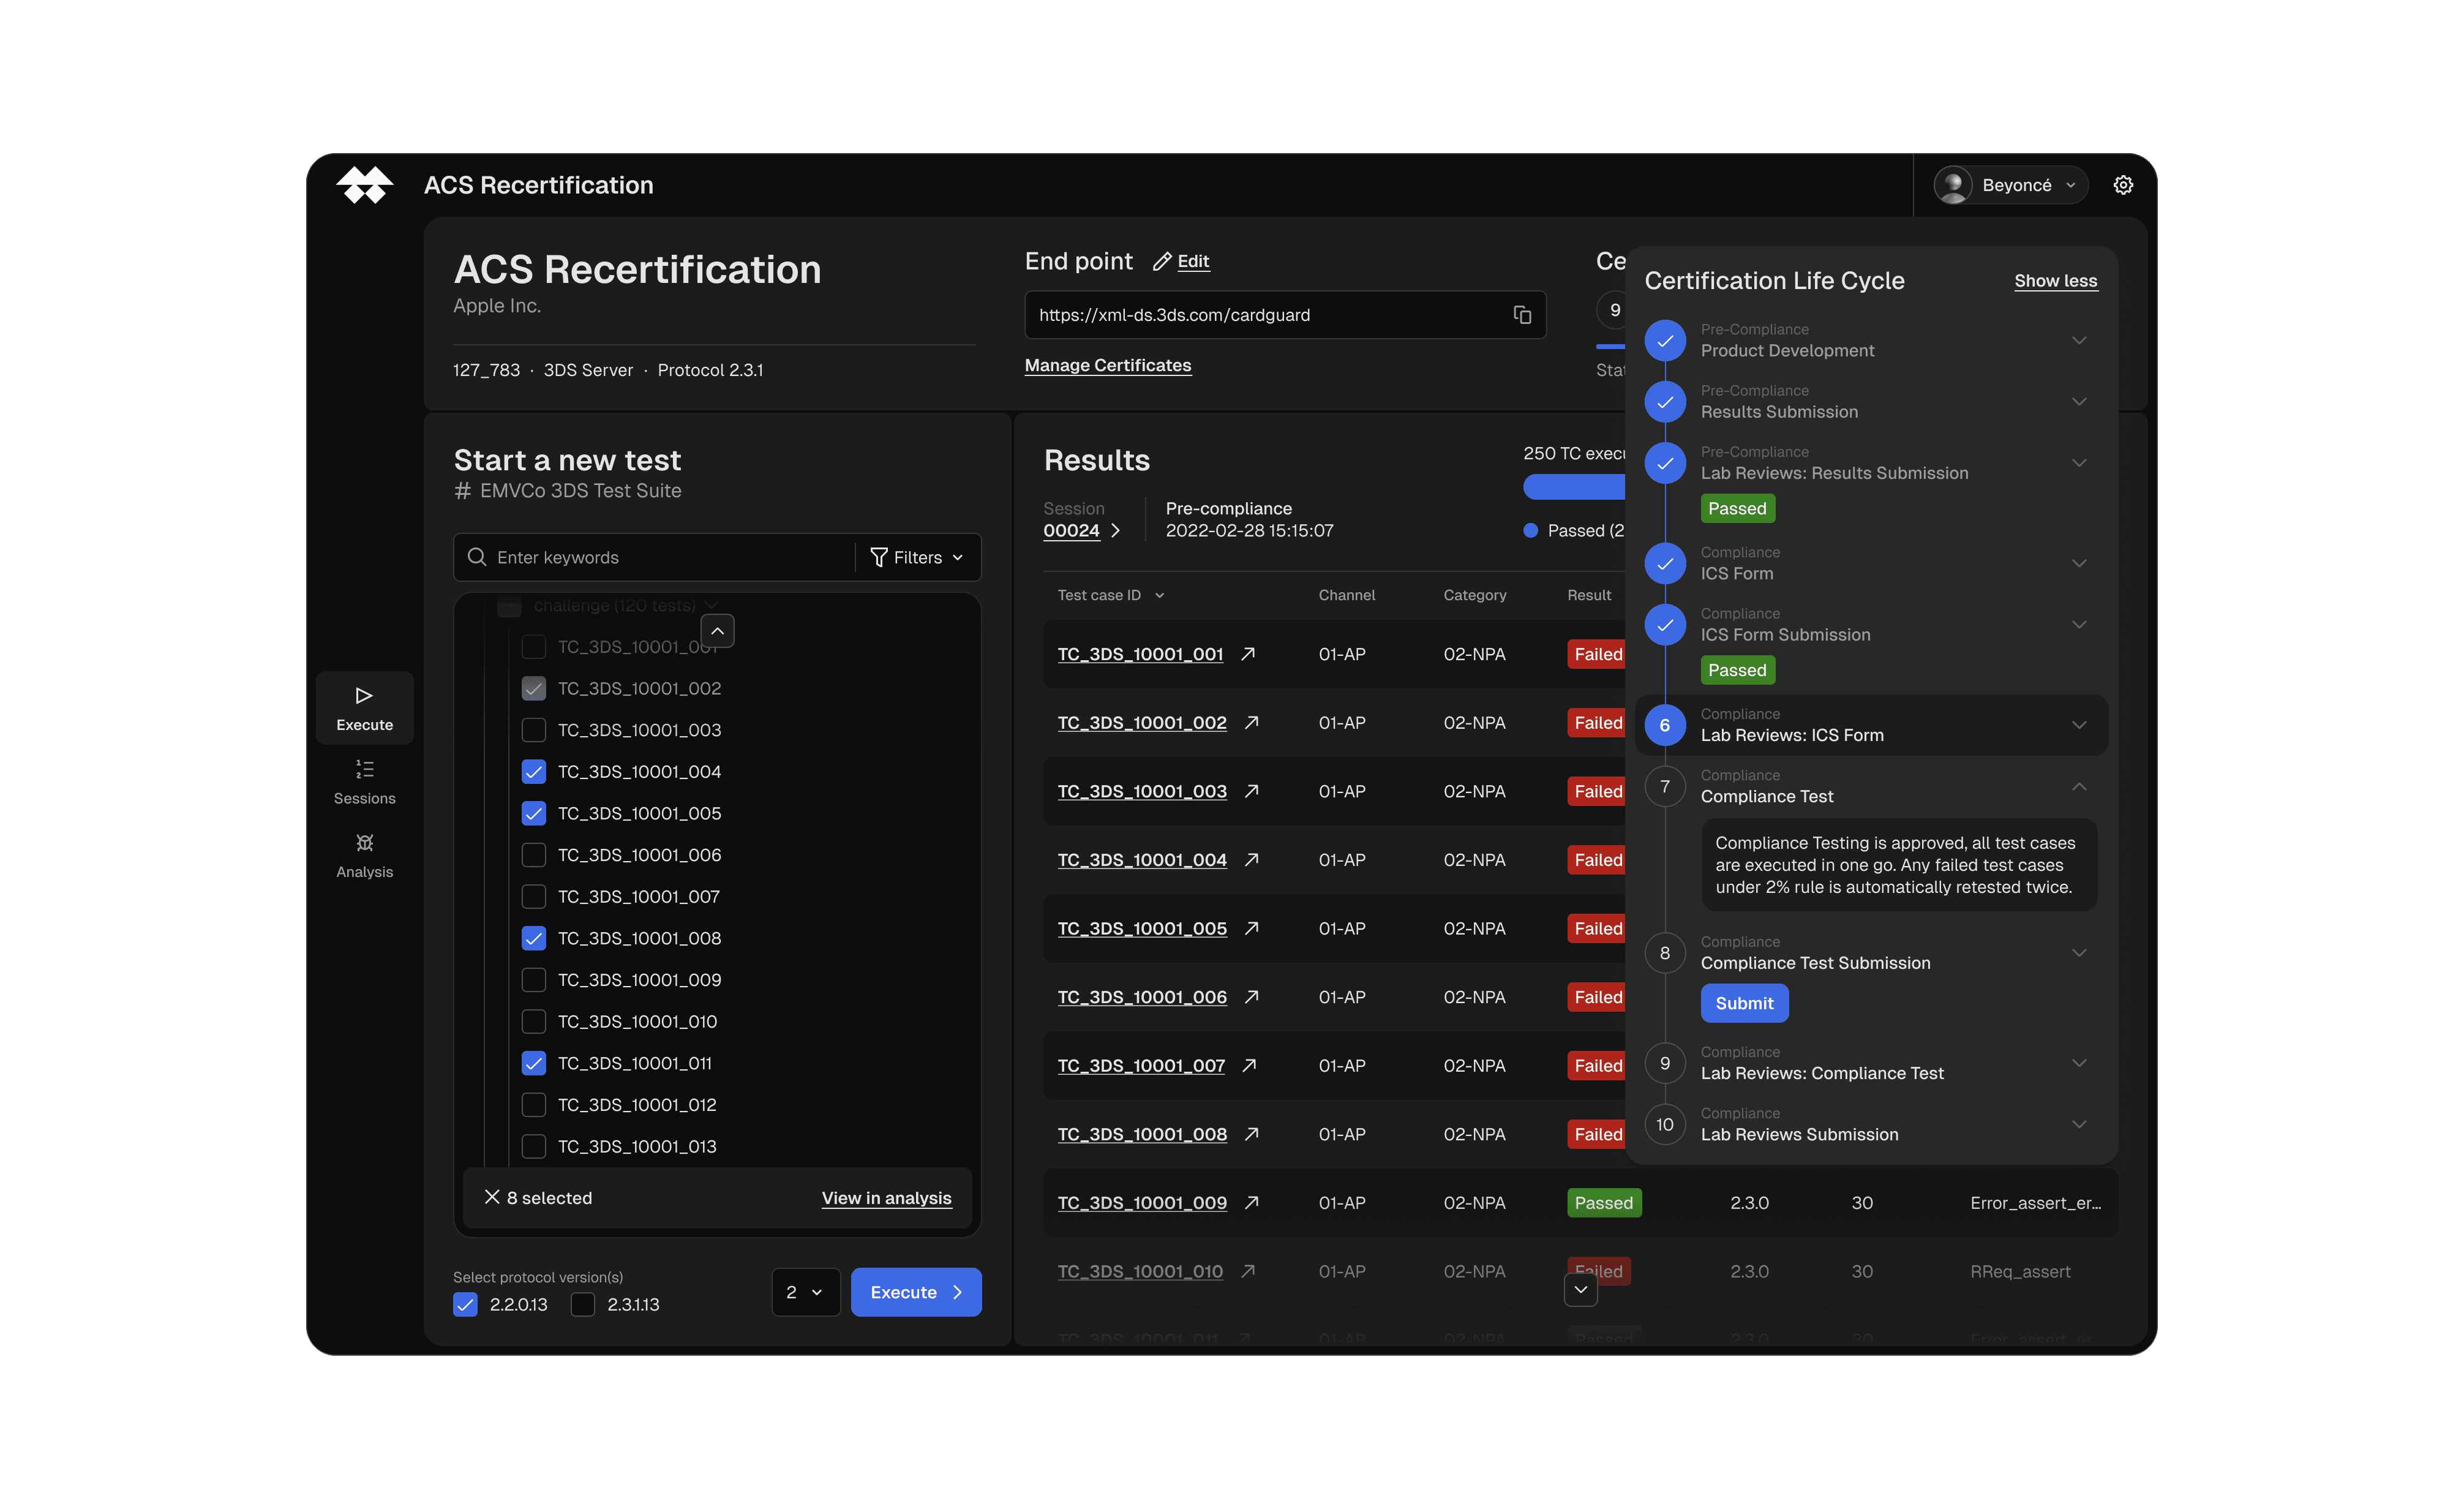Click the pencil Edit icon beside End point

1162,262
